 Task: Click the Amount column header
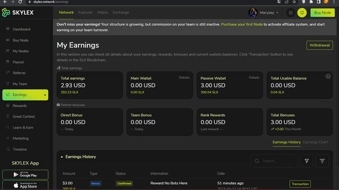(x=69, y=174)
